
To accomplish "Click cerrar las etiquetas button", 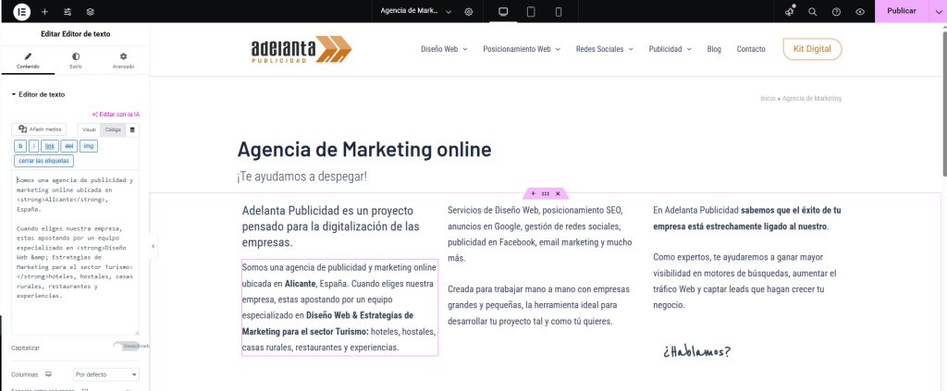I will tap(43, 161).
